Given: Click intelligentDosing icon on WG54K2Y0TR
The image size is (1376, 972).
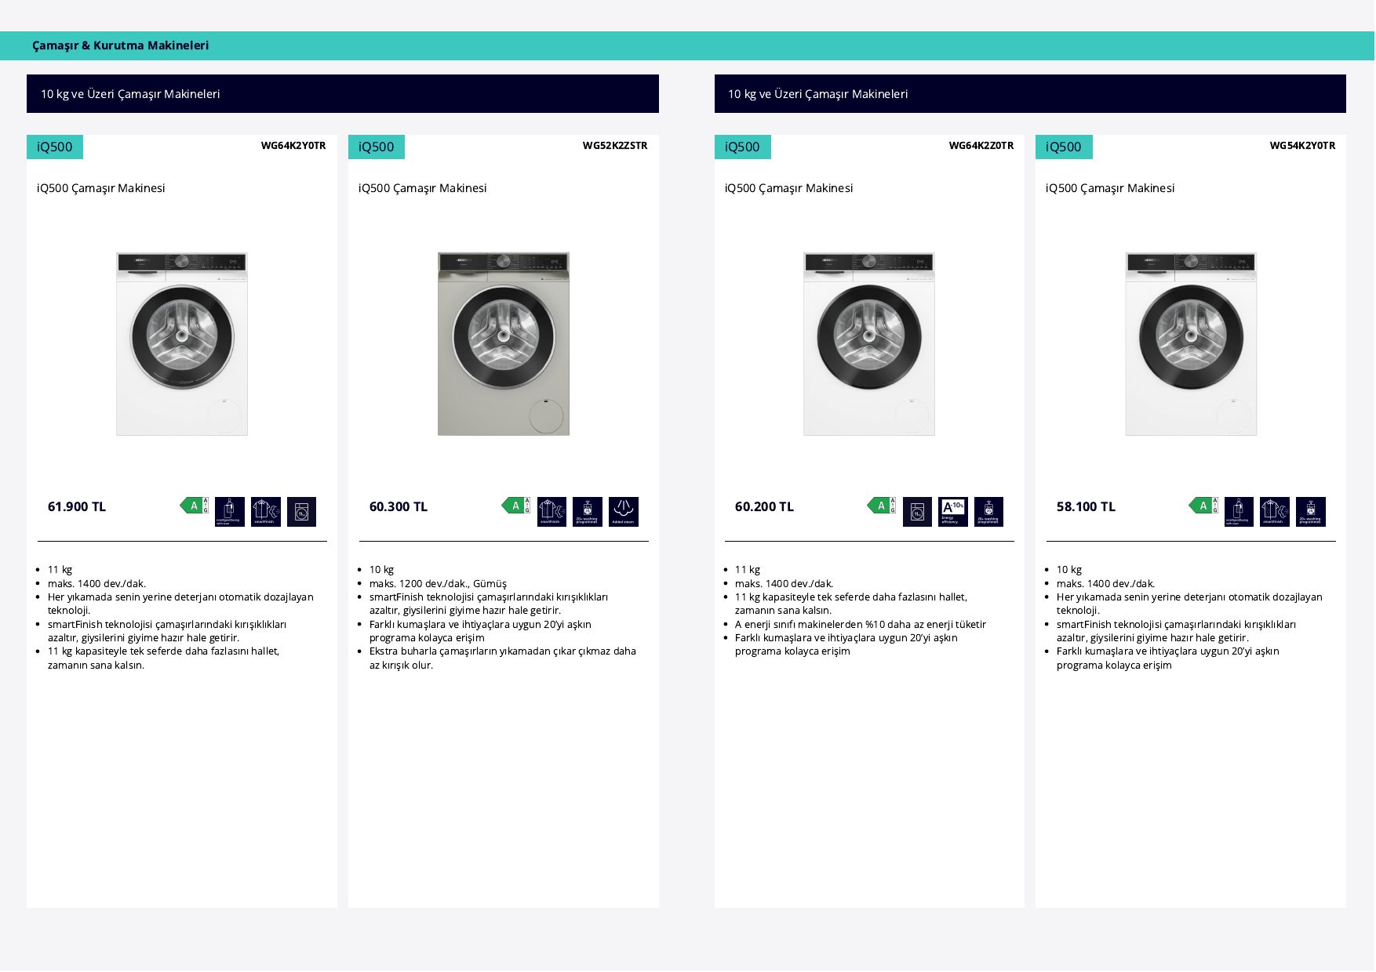Looking at the screenshot, I should click(1239, 512).
